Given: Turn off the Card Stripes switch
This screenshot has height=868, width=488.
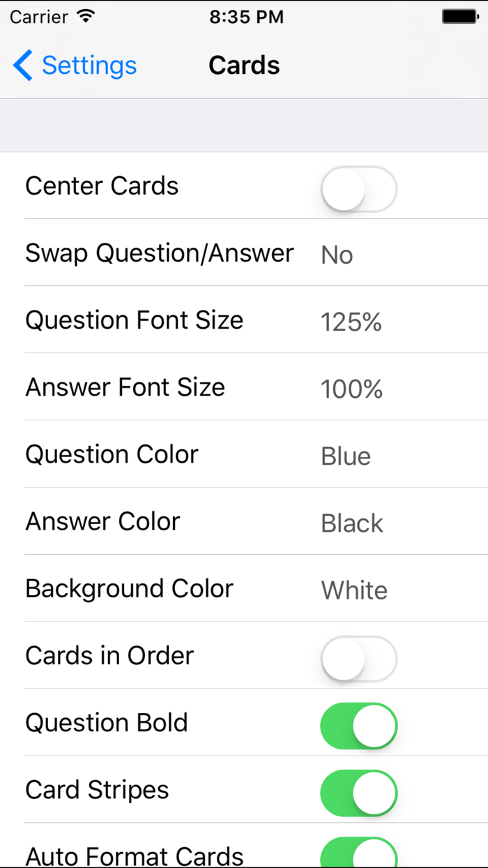Looking at the screenshot, I should click(x=359, y=793).
